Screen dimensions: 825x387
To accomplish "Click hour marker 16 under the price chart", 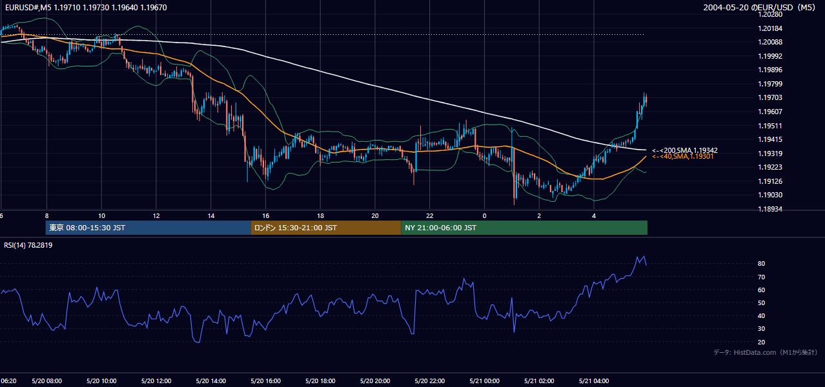I will pos(265,216).
